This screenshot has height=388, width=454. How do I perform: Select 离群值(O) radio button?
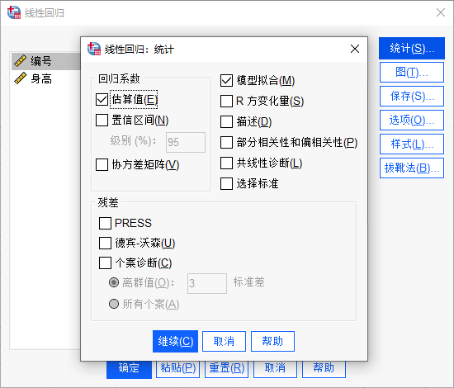click(114, 282)
